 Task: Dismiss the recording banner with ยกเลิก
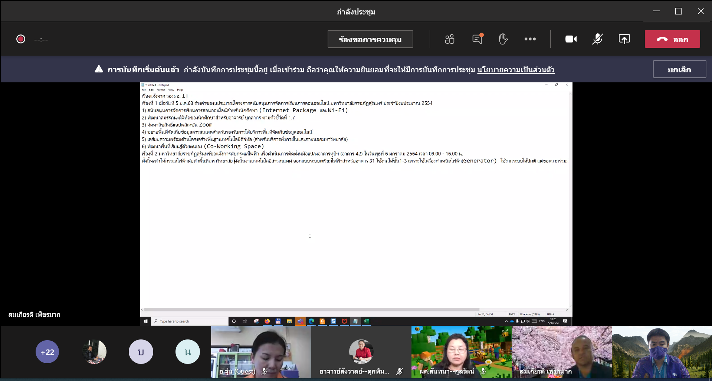[679, 69]
